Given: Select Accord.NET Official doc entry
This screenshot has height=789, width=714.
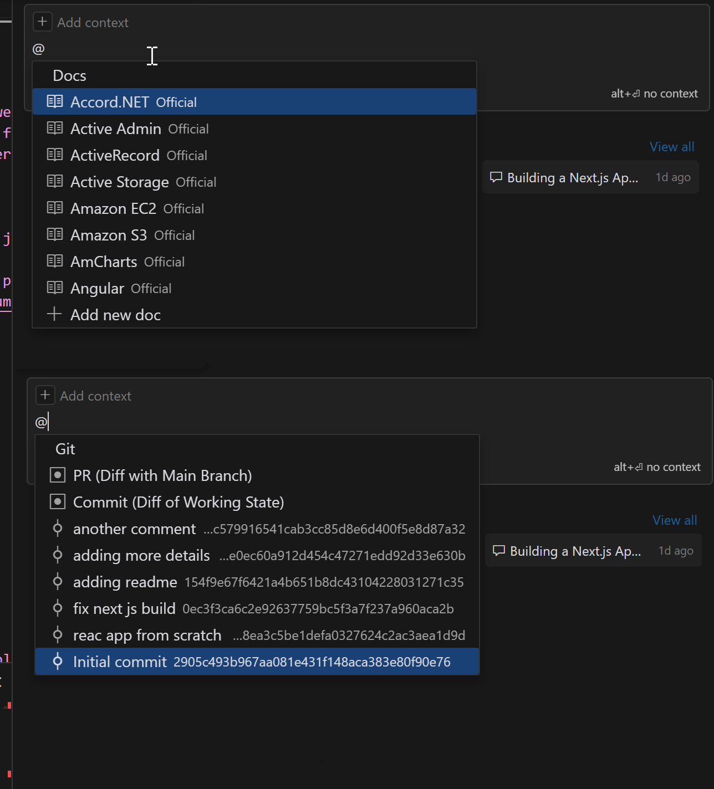Looking at the screenshot, I should 254,102.
